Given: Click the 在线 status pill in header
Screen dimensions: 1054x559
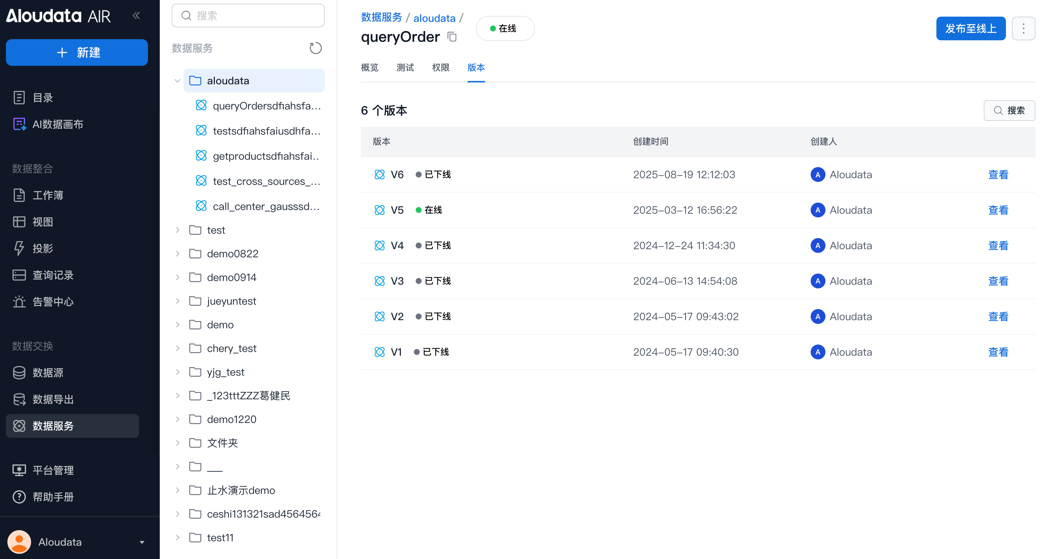Looking at the screenshot, I should [x=505, y=28].
